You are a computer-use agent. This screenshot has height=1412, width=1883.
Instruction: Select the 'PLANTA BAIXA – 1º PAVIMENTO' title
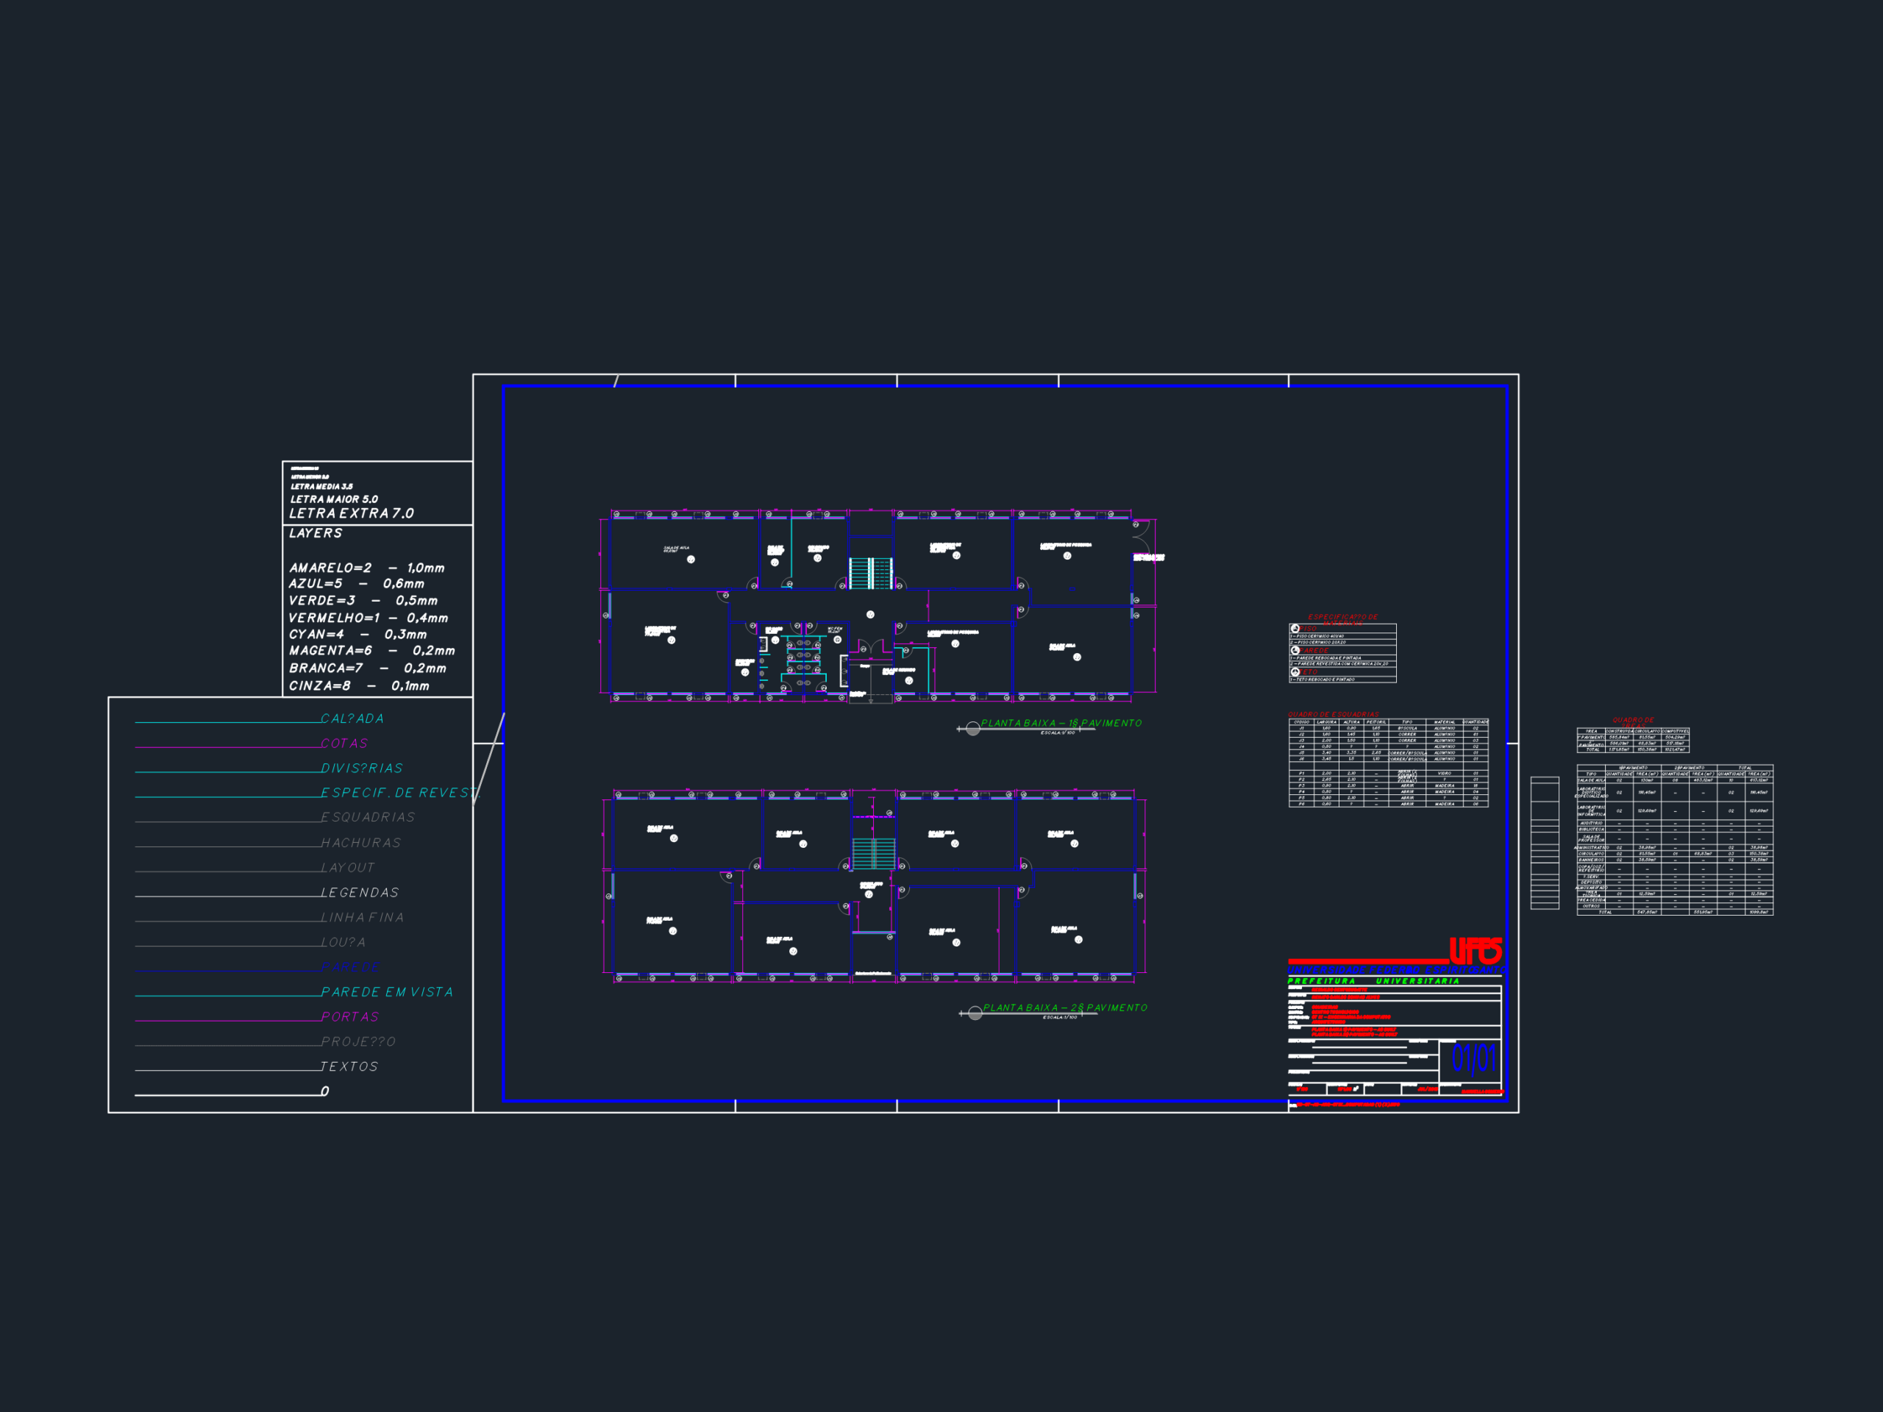[x=1061, y=724]
